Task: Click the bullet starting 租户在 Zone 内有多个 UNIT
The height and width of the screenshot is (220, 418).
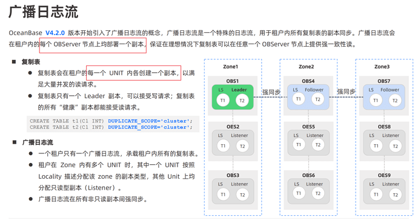Action: [x=116, y=176]
